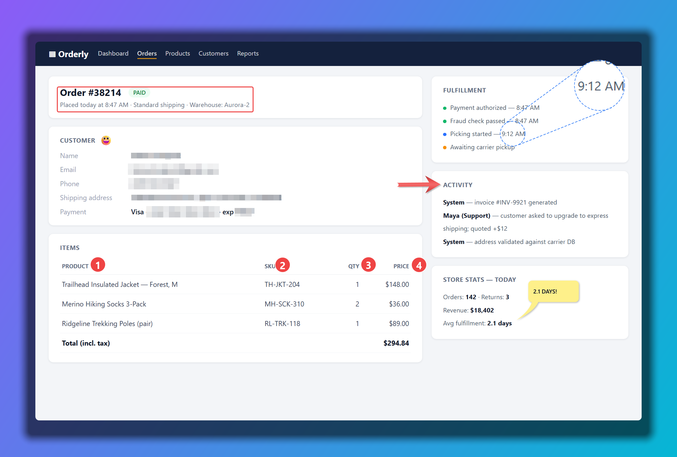
Task: Click the Awaiting carrier pickup orange dot
Action: [x=445, y=148]
